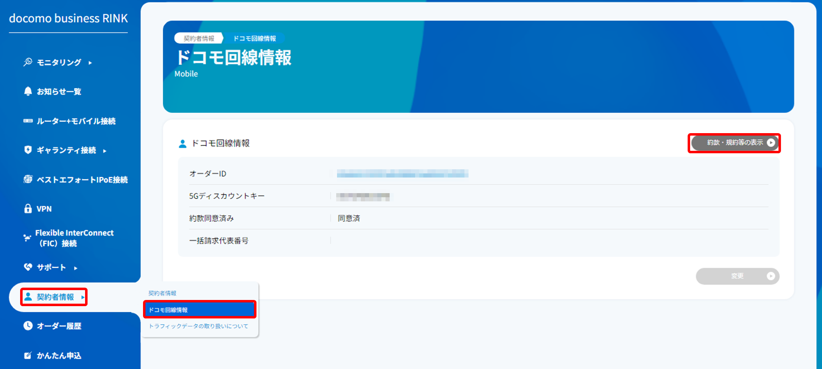Click the 変更 button
Viewport: 822px width, 369px height.
[737, 276]
